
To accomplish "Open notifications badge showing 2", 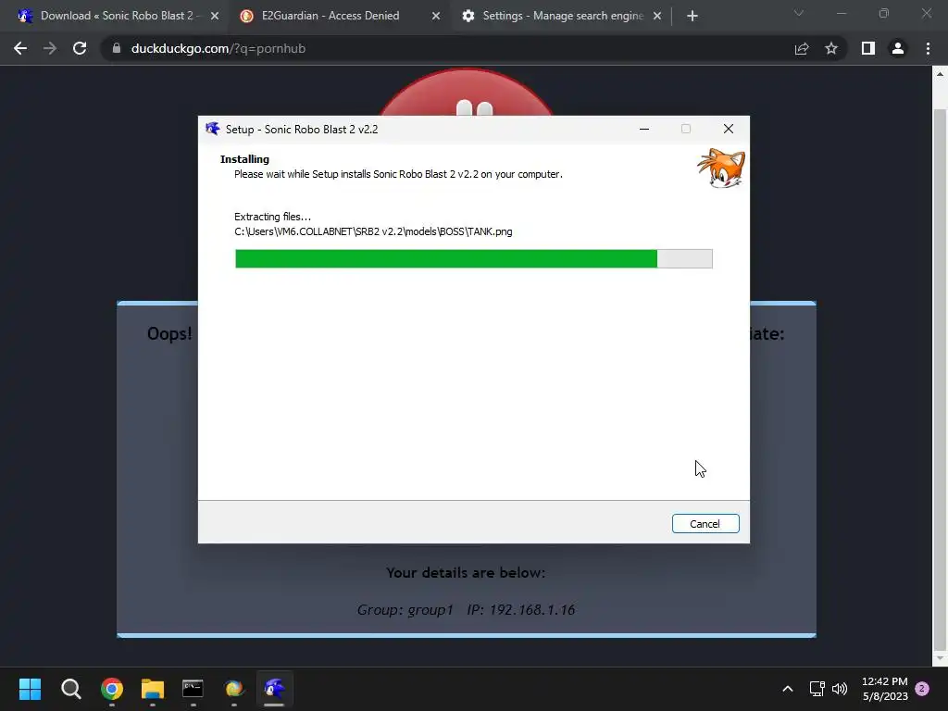I will point(922,689).
